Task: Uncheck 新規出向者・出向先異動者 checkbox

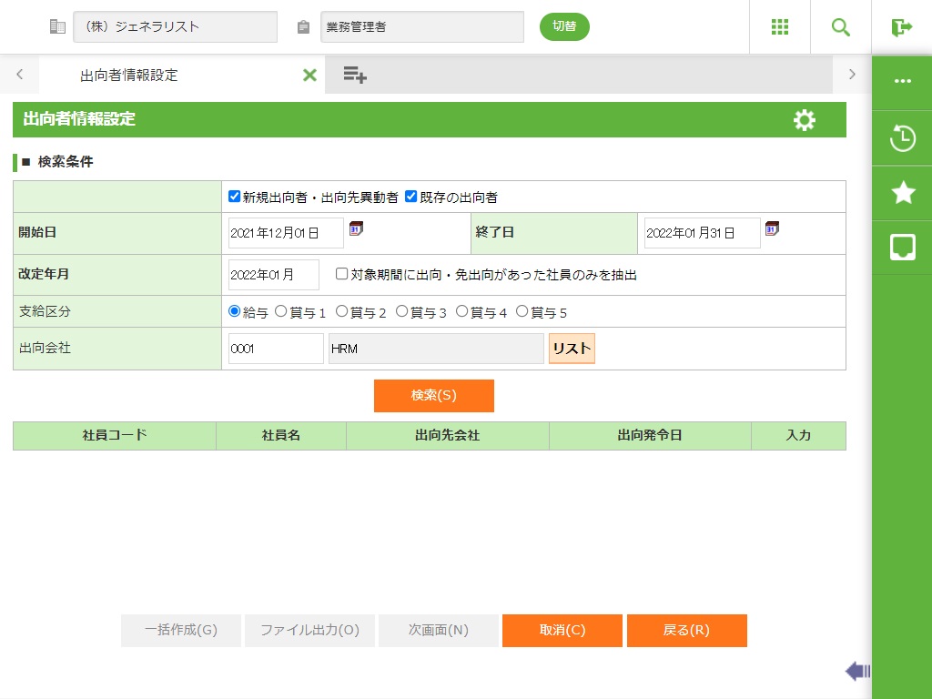Action: coord(234,197)
